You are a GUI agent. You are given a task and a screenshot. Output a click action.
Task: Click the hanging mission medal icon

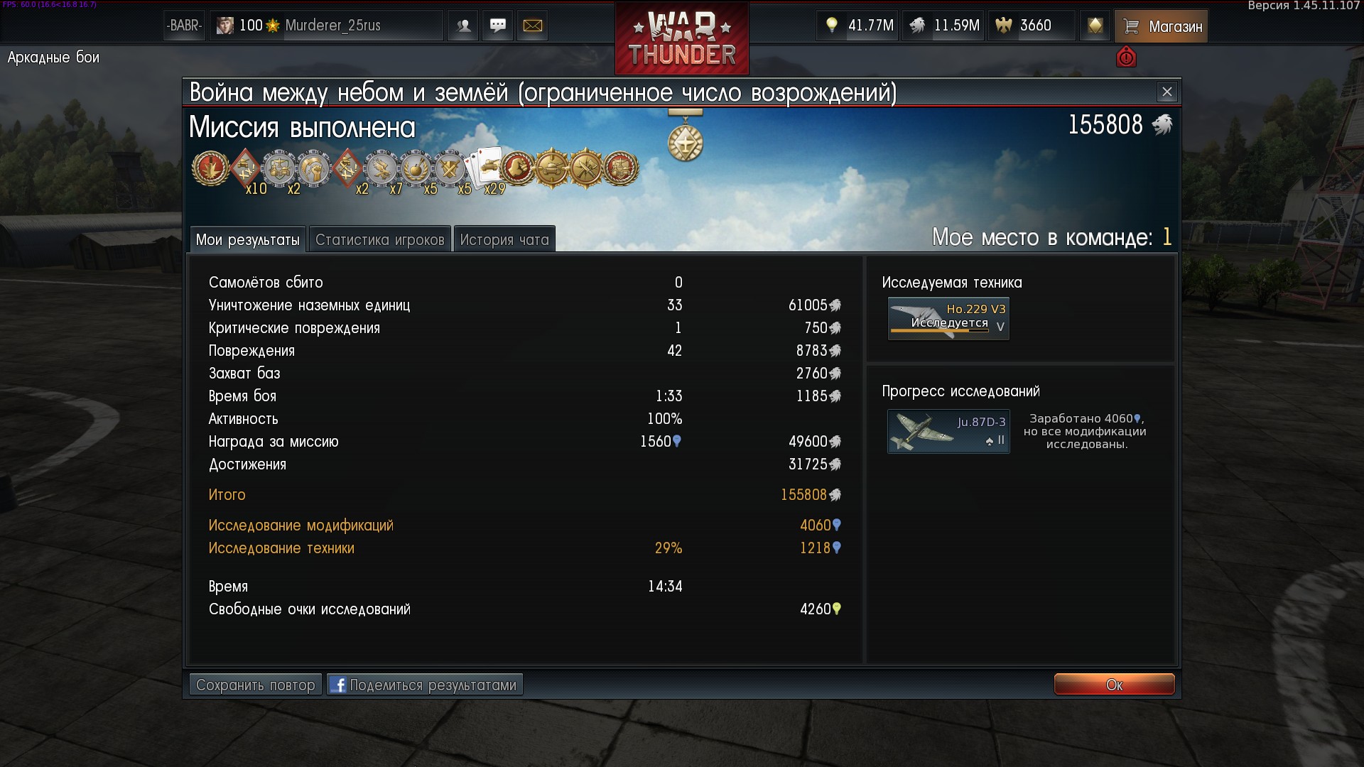tap(686, 135)
